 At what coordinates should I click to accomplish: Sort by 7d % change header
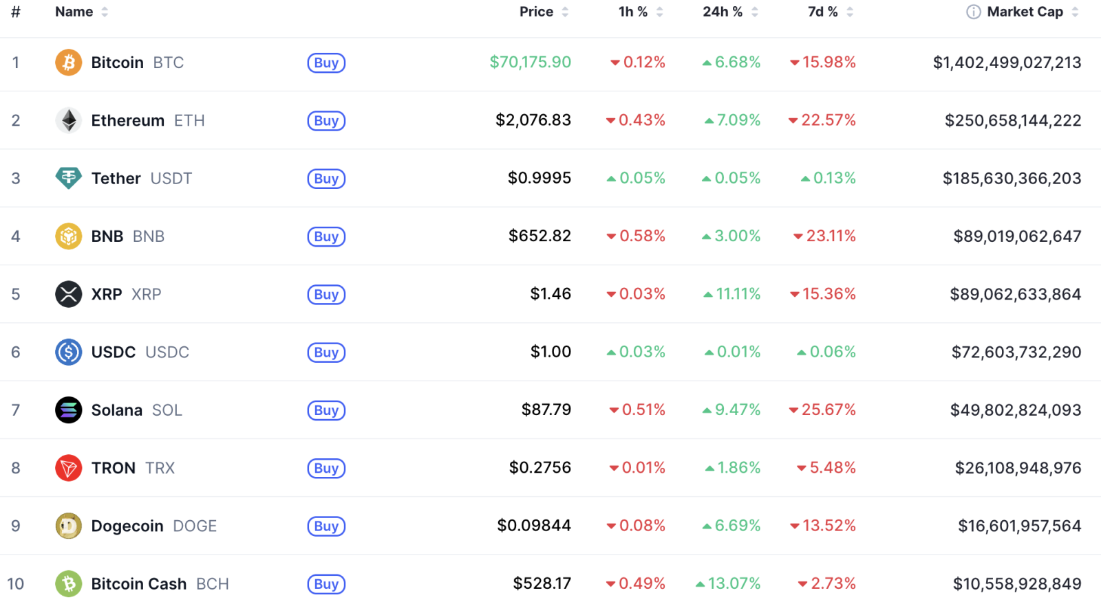coord(823,12)
